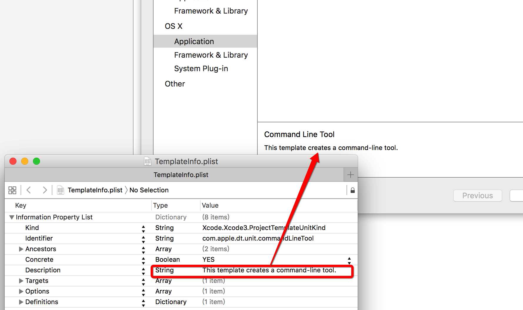Select the Description key row
Screen dimensions: 523x310
pos(43,270)
